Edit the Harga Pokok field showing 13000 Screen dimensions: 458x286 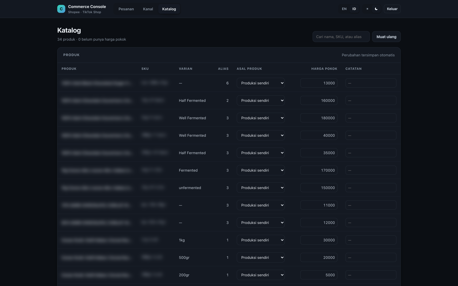(319, 83)
